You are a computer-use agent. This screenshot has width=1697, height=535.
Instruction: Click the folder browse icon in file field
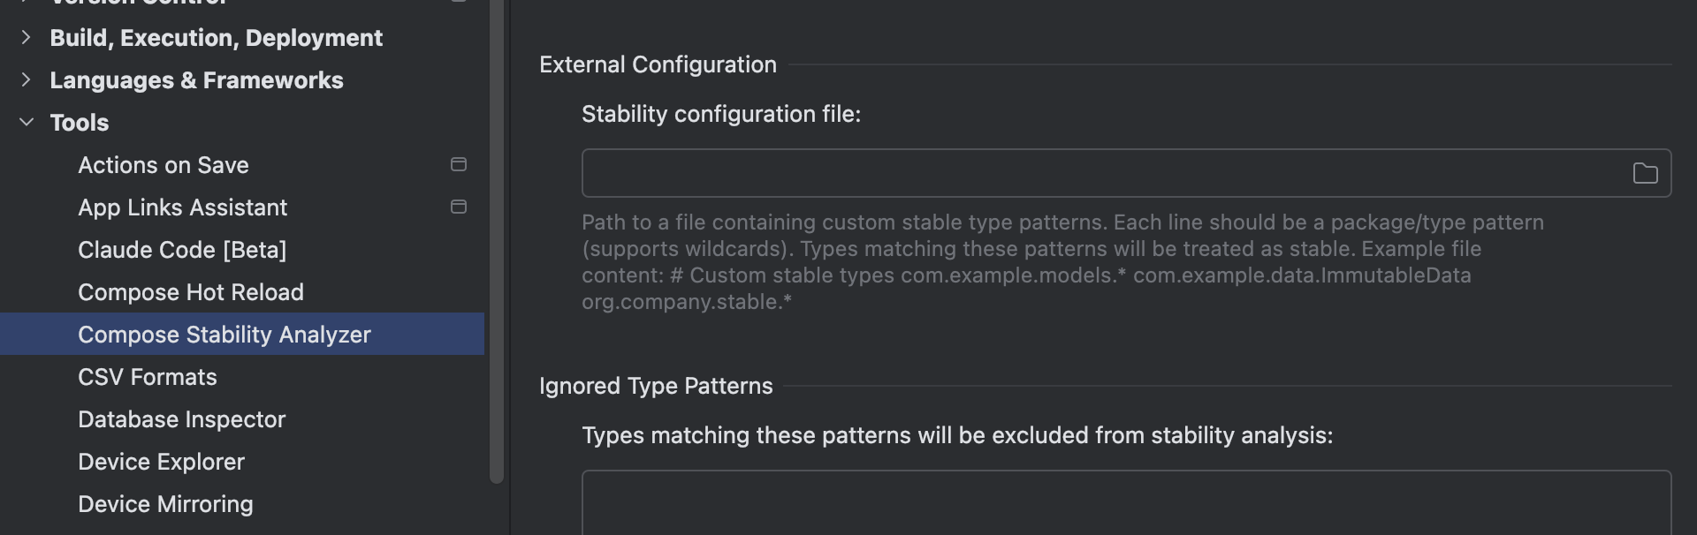[1645, 174]
